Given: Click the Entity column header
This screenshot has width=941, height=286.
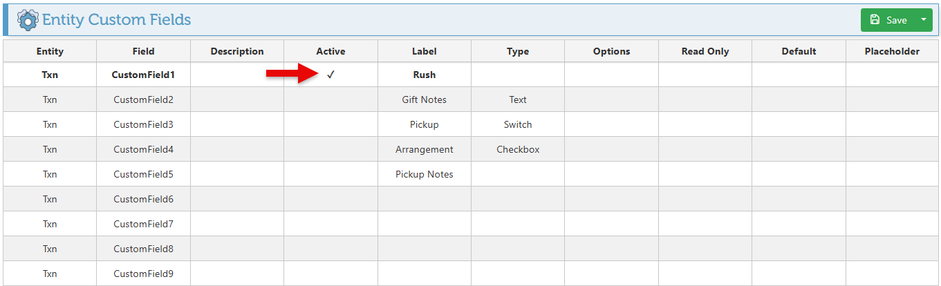Looking at the screenshot, I should coord(50,51).
